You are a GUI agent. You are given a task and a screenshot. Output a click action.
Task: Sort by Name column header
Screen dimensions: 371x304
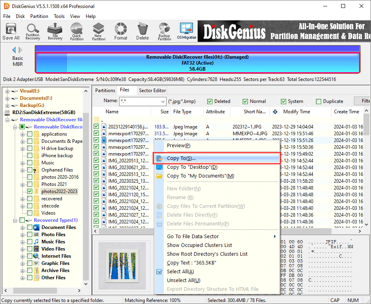coord(122,112)
